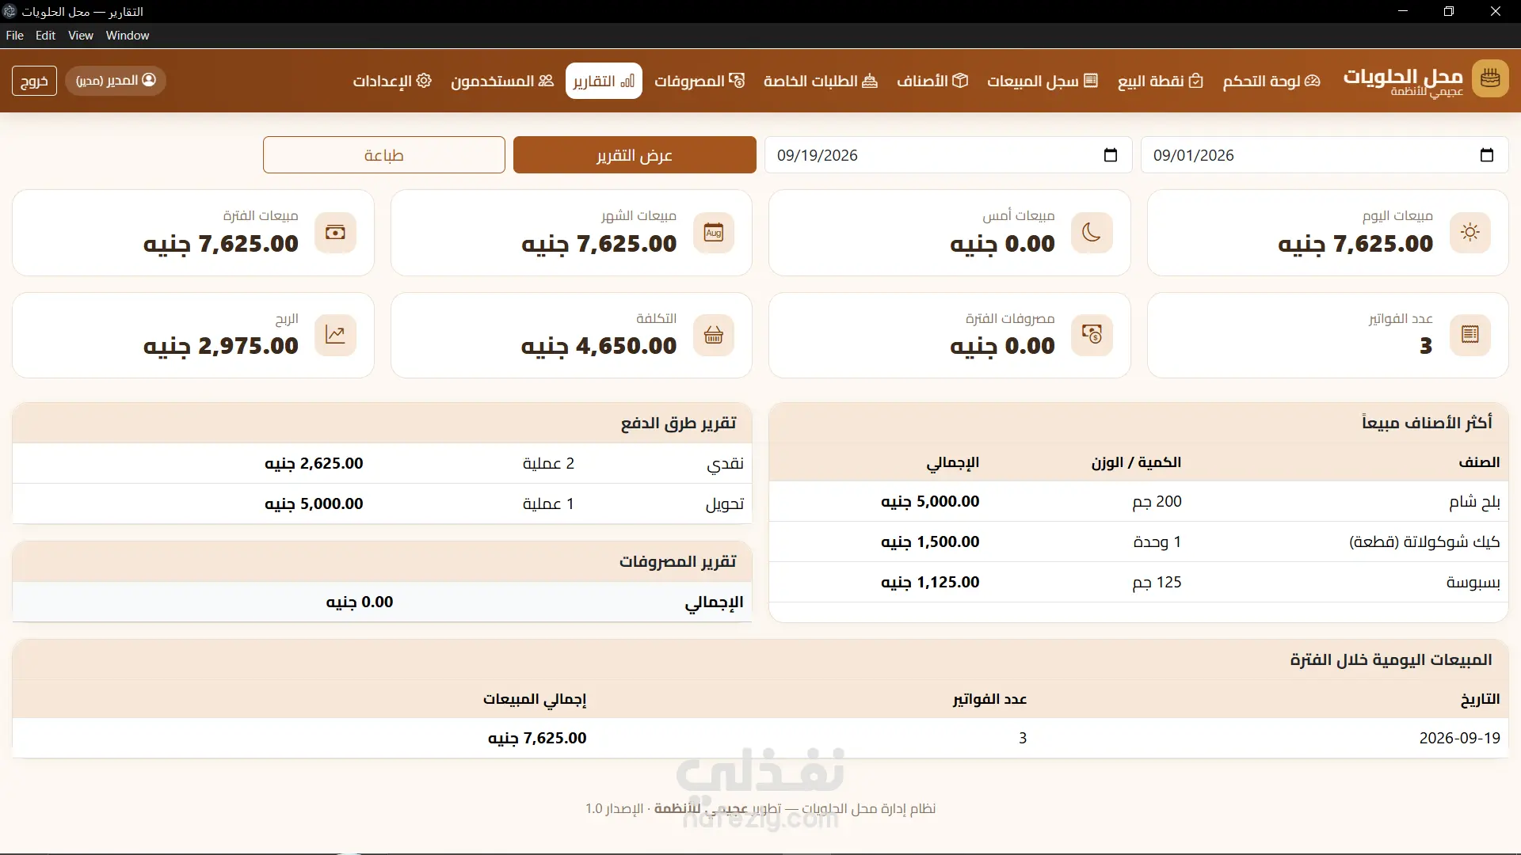Click the cash icon on period sales card
This screenshot has width=1521, height=855.
[335, 232]
